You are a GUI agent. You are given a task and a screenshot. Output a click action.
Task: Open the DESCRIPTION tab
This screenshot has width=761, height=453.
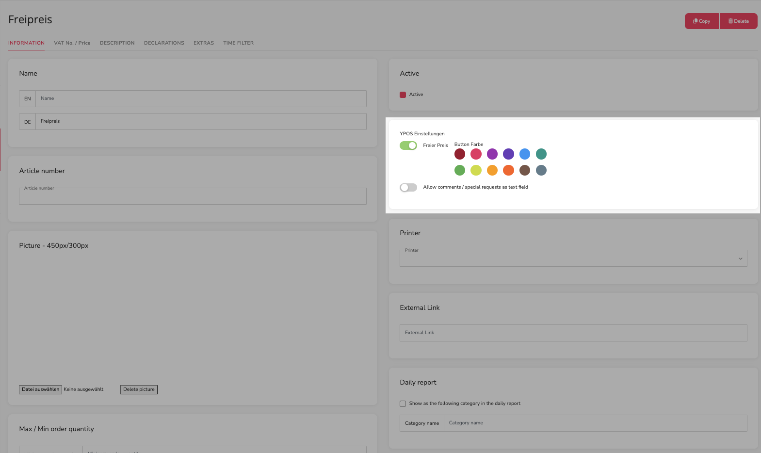pos(117,43)
